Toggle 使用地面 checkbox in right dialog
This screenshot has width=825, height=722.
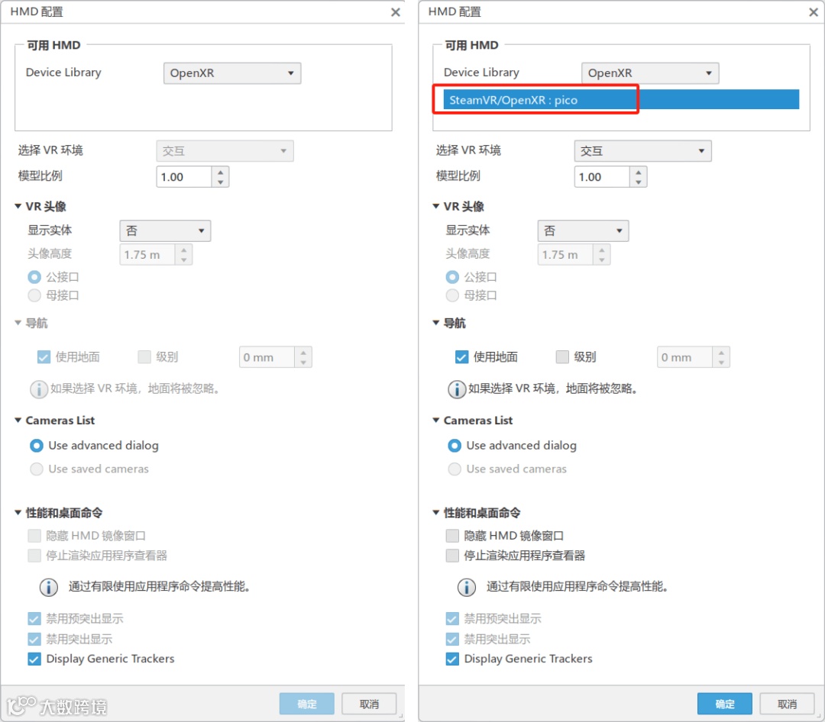point(461,357)
